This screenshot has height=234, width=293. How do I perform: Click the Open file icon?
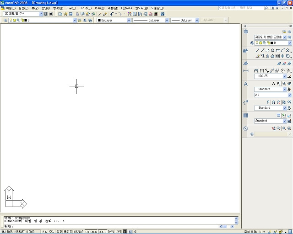65,14
